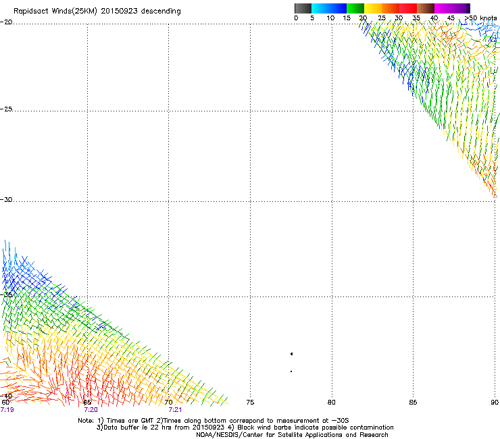Click the magenta 40-45 knots color segment
Viewport: 500px width, 439px height.
(443, 8)
